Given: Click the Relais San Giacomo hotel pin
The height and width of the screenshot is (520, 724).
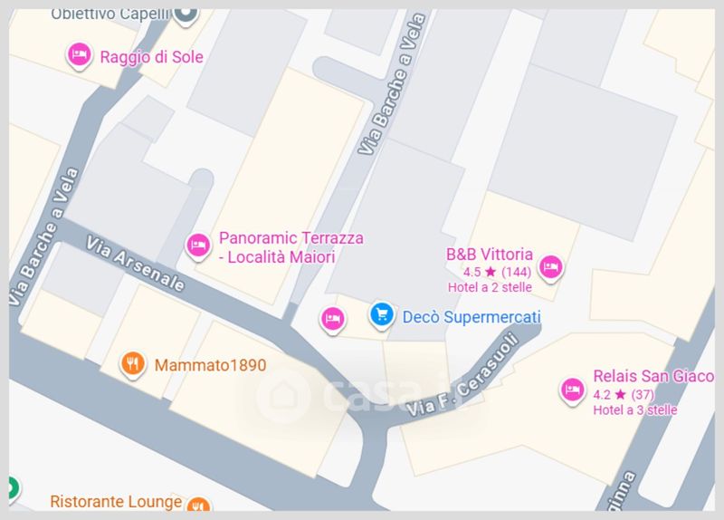Looking at the screenshot, I should 573,391.
